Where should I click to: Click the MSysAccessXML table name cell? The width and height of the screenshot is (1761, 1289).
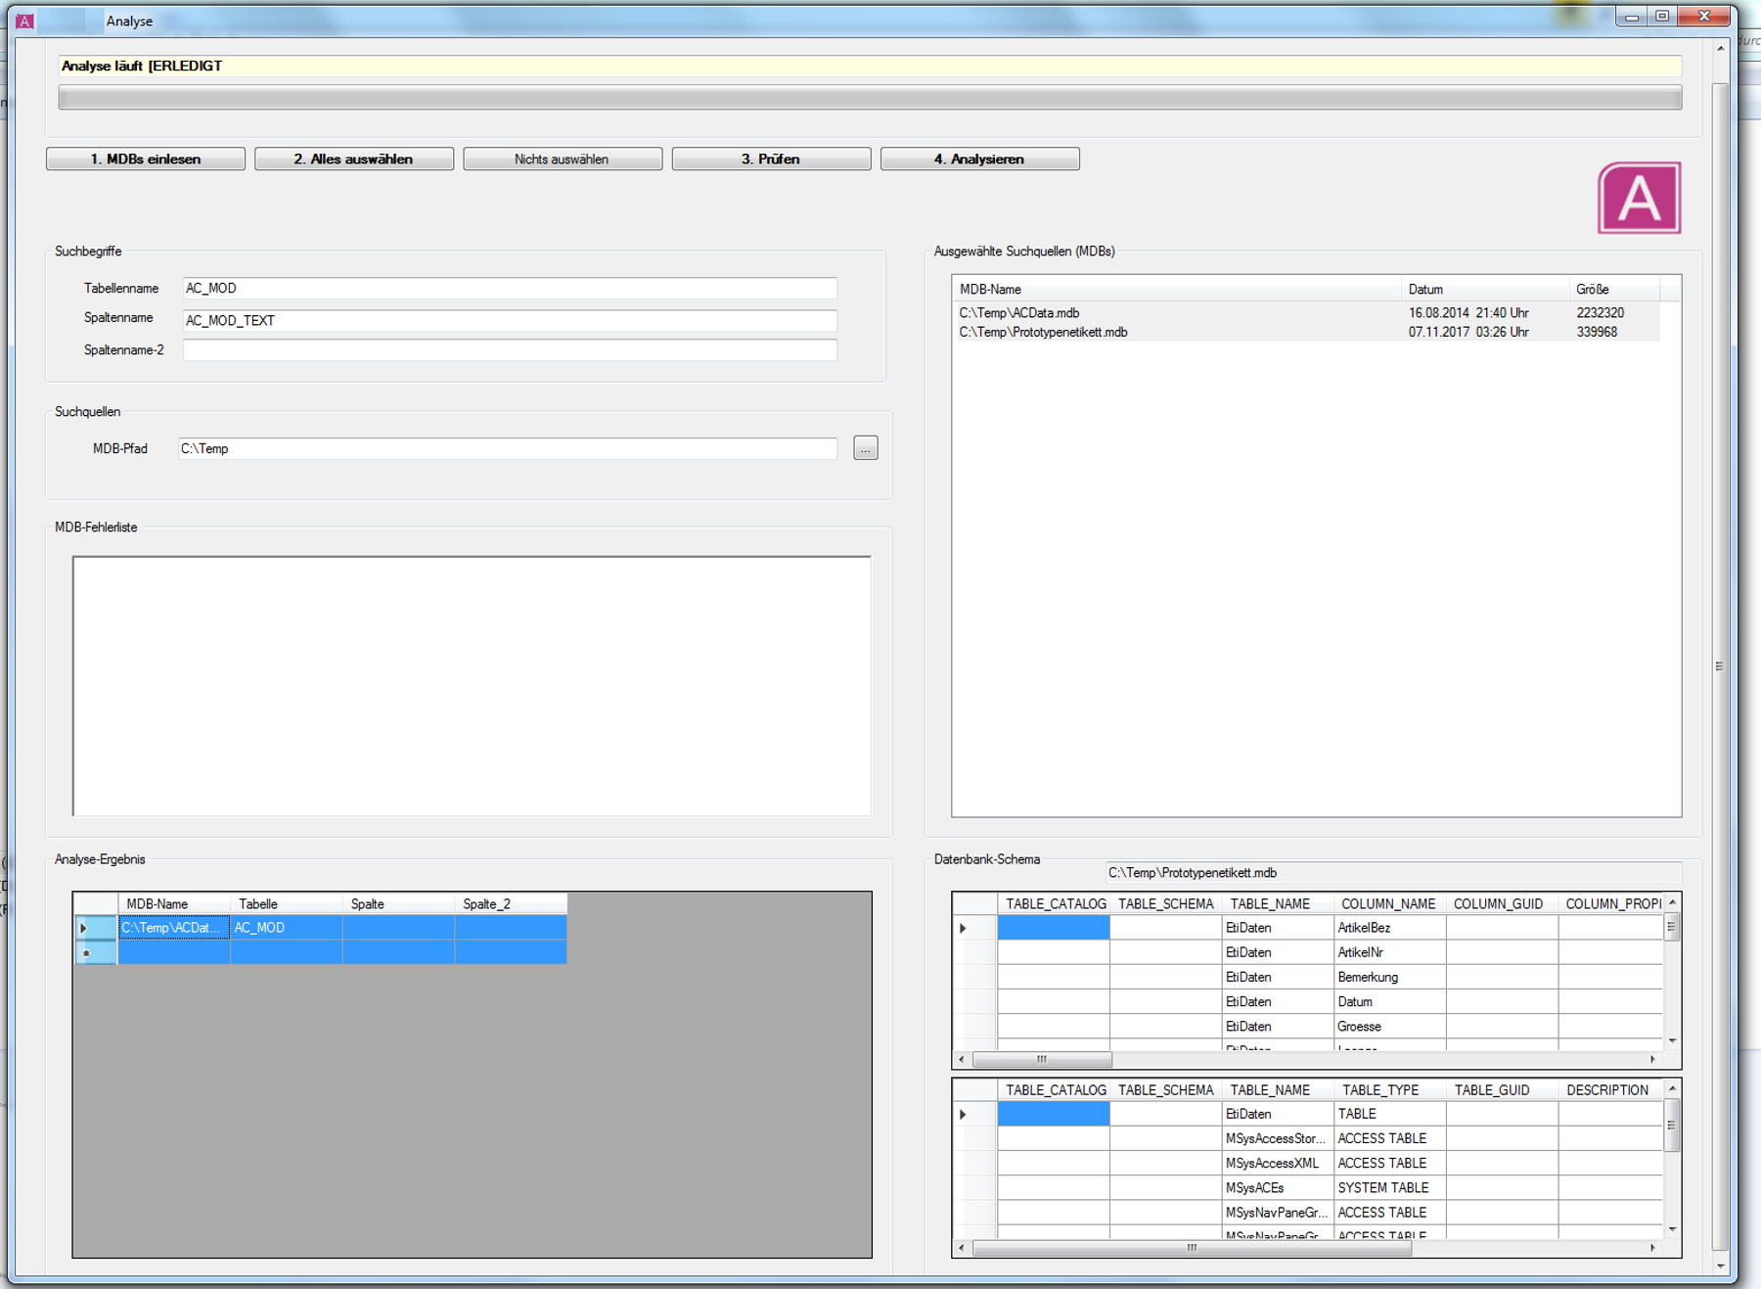1278,1163
